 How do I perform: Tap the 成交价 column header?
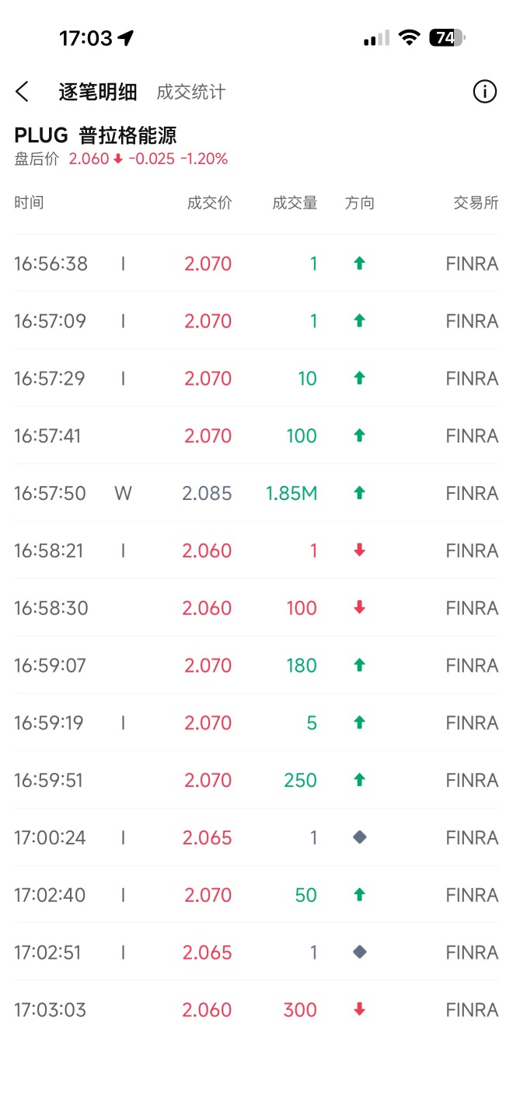209,203
